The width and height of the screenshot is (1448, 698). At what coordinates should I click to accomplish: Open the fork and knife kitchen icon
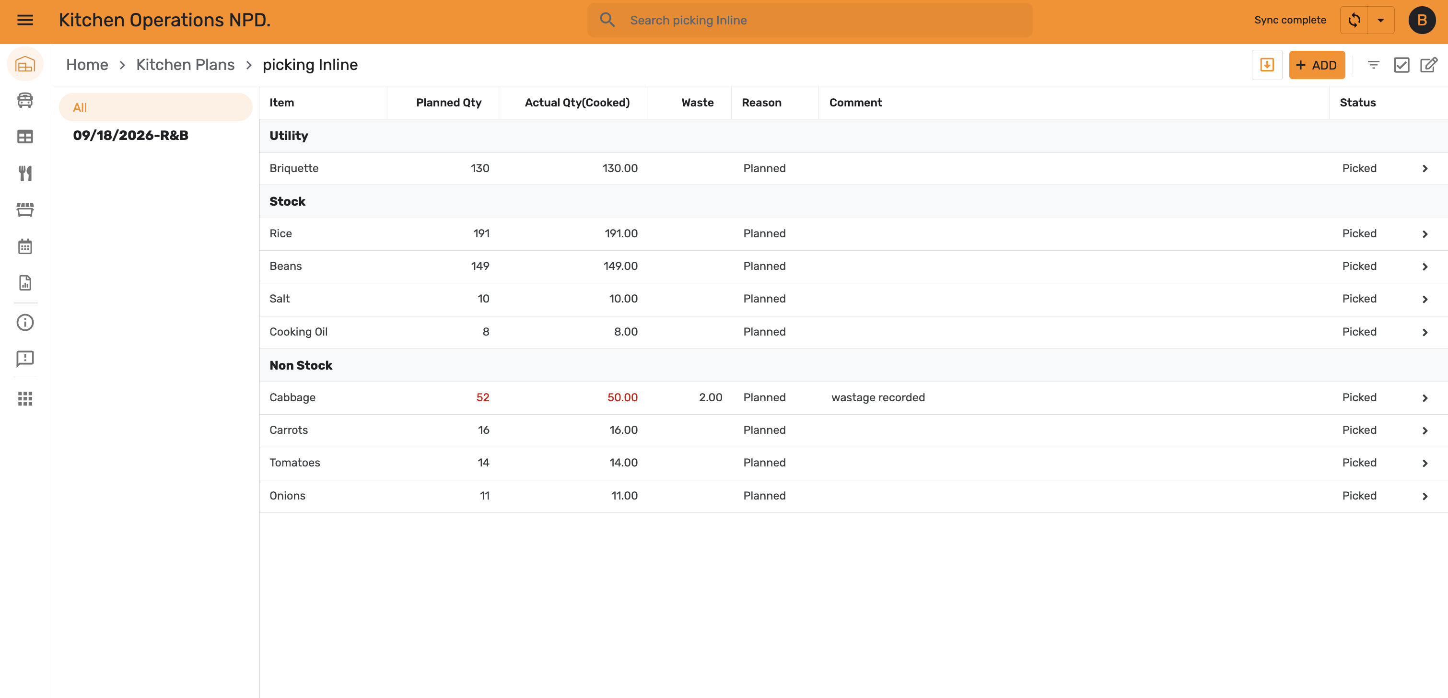tap(25, 173)
